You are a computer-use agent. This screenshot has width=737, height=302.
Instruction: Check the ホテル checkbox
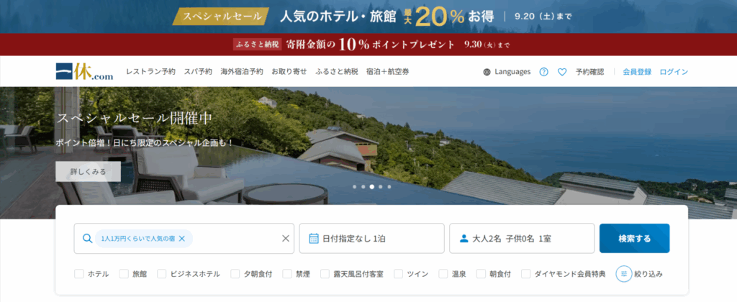[79, 274]
